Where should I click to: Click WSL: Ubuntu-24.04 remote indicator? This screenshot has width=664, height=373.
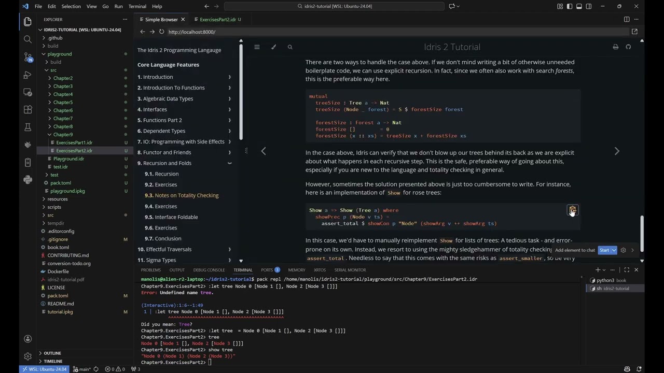click(x=44, y=369)
